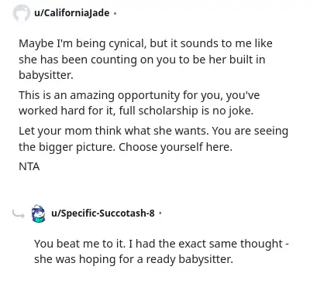Open u/Specific-Succotash-8's avatar icon
This screenshot has width=310, height=287.
38,214
